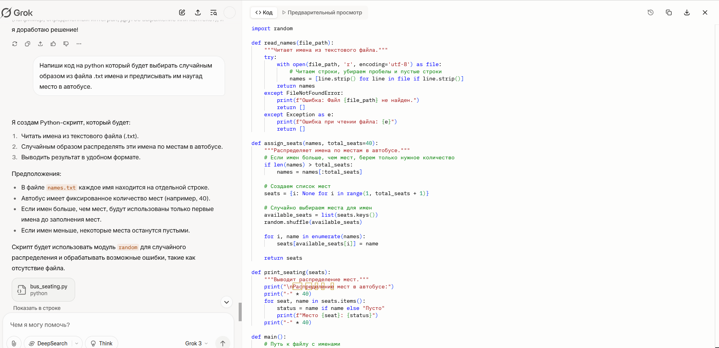Click 'def assign_seats' code line
Viewport: 719px width, 348px height.
click(315, 143)
